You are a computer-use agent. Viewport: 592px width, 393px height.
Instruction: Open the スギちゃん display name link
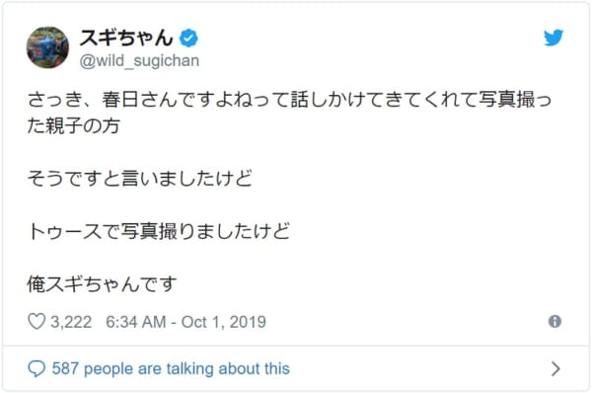point(126,38)
